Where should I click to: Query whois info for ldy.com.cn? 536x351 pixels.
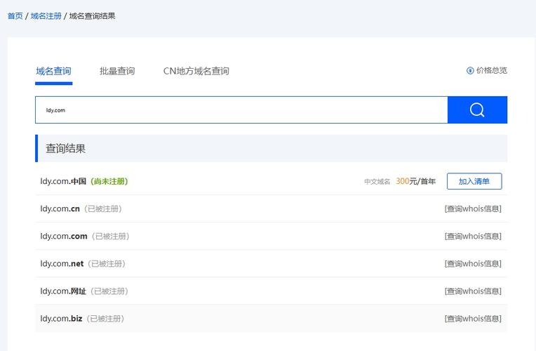point(473,208)
